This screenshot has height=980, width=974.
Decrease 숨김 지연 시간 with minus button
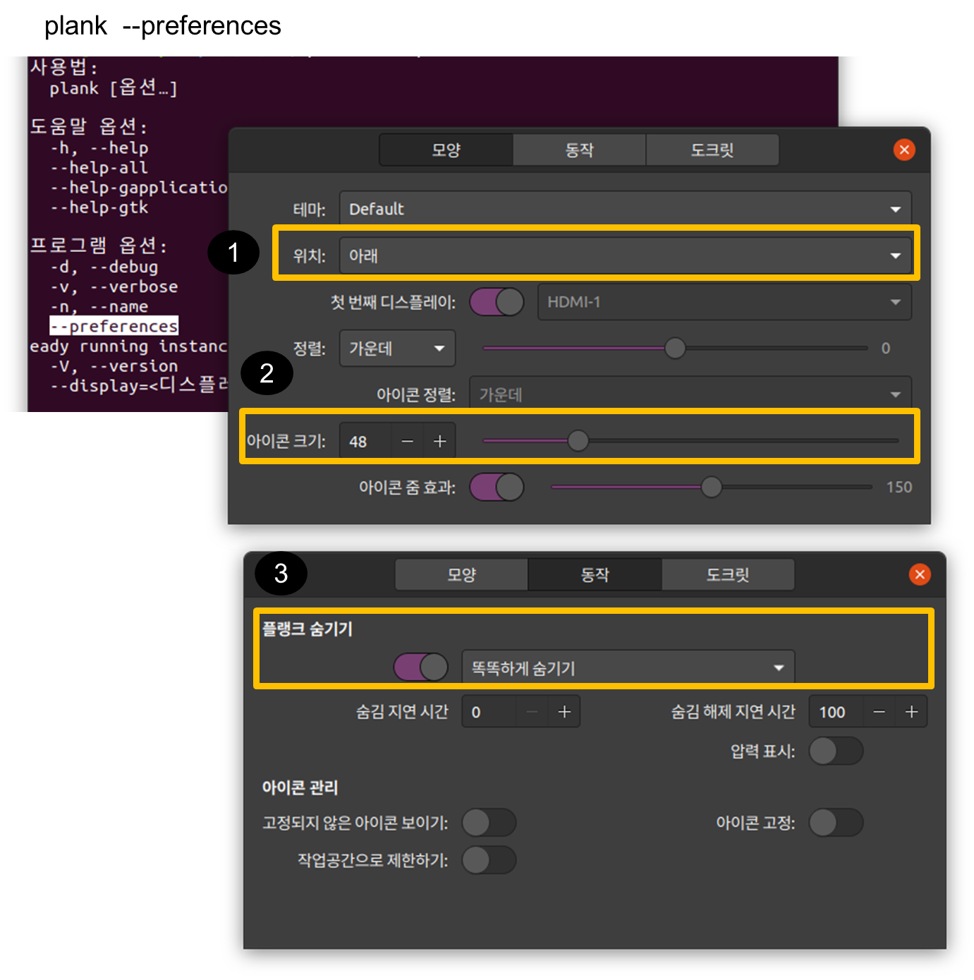532,712
